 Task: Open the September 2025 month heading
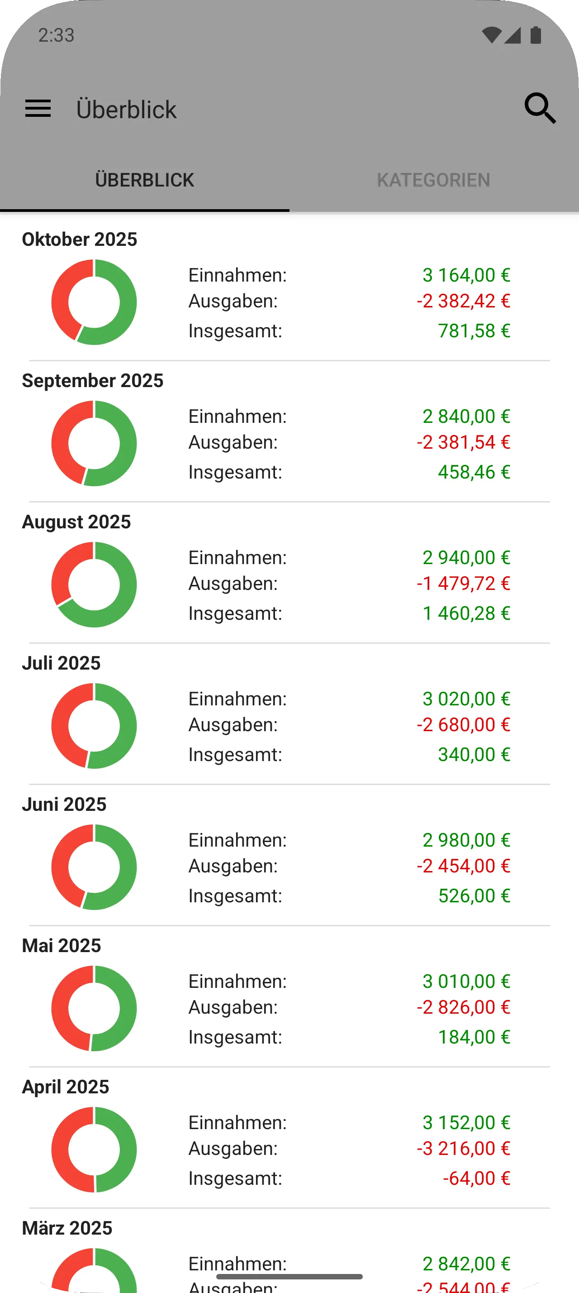[92, 380]
